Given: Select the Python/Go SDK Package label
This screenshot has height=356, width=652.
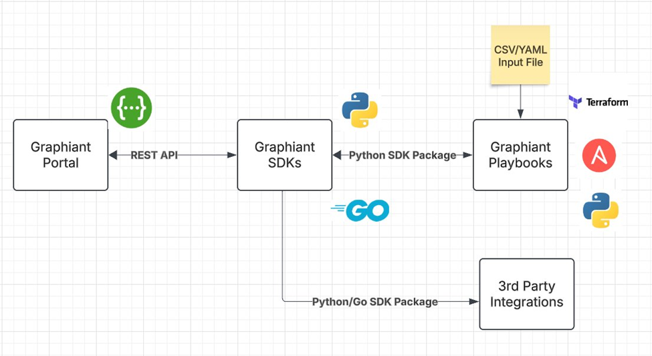Looking at the screenshot, I should (375, 302).
